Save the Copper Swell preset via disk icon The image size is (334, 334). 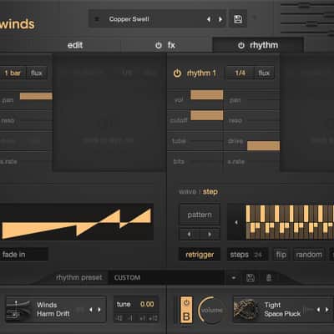pyautogui.click(x=238, y=19)
